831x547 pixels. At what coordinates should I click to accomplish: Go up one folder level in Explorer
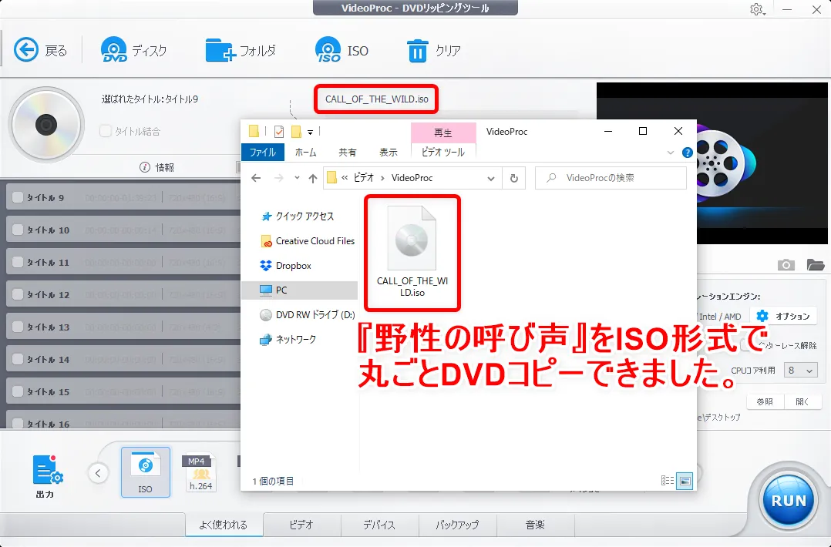pos(313,178)
